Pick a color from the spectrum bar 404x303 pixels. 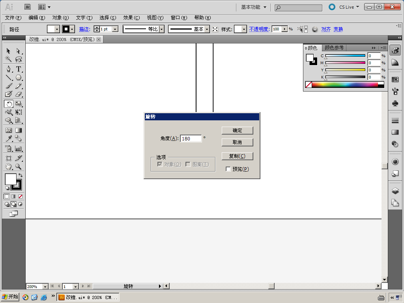click(x=345, y=84)
